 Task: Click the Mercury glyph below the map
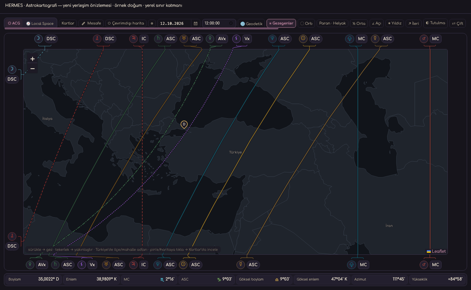coord(241,264)
